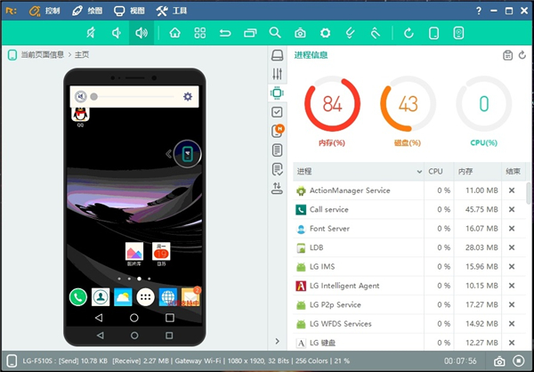Open the 控制 menu
The image size is (534, 372).
(x=44, y=11)
